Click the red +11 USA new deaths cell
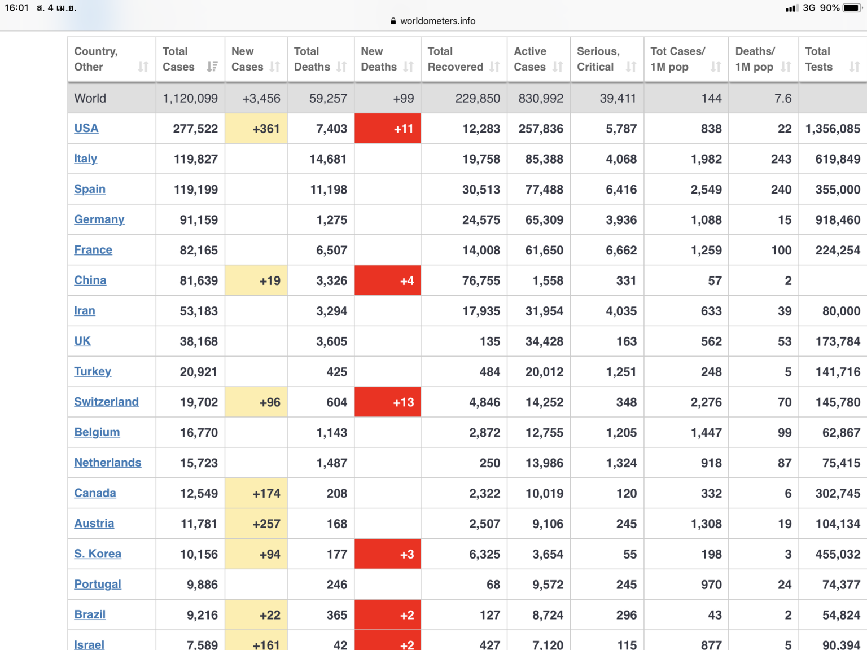This screenshot has height=650, width=867. 388,129
